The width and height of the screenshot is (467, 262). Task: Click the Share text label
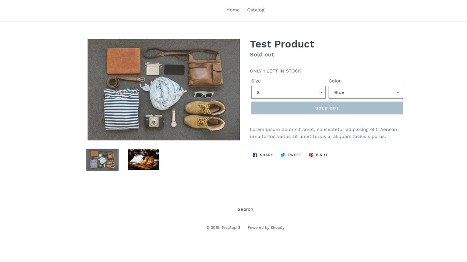266,155
